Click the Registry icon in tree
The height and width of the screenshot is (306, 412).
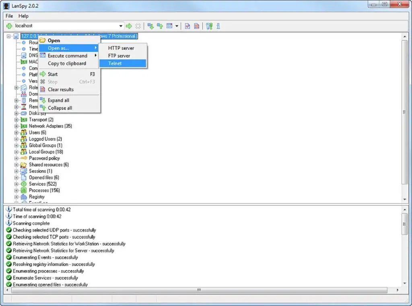[24, 197]
